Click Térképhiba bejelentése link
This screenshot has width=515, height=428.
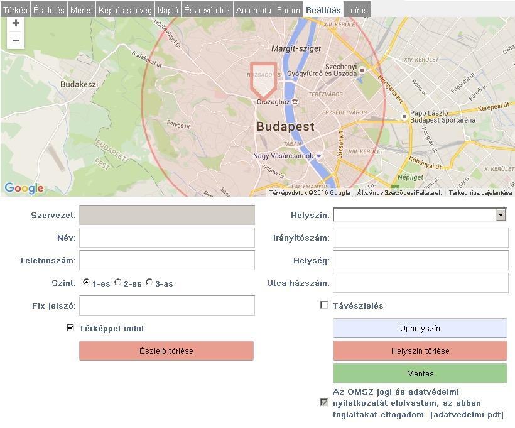click(x=480, y=193)
